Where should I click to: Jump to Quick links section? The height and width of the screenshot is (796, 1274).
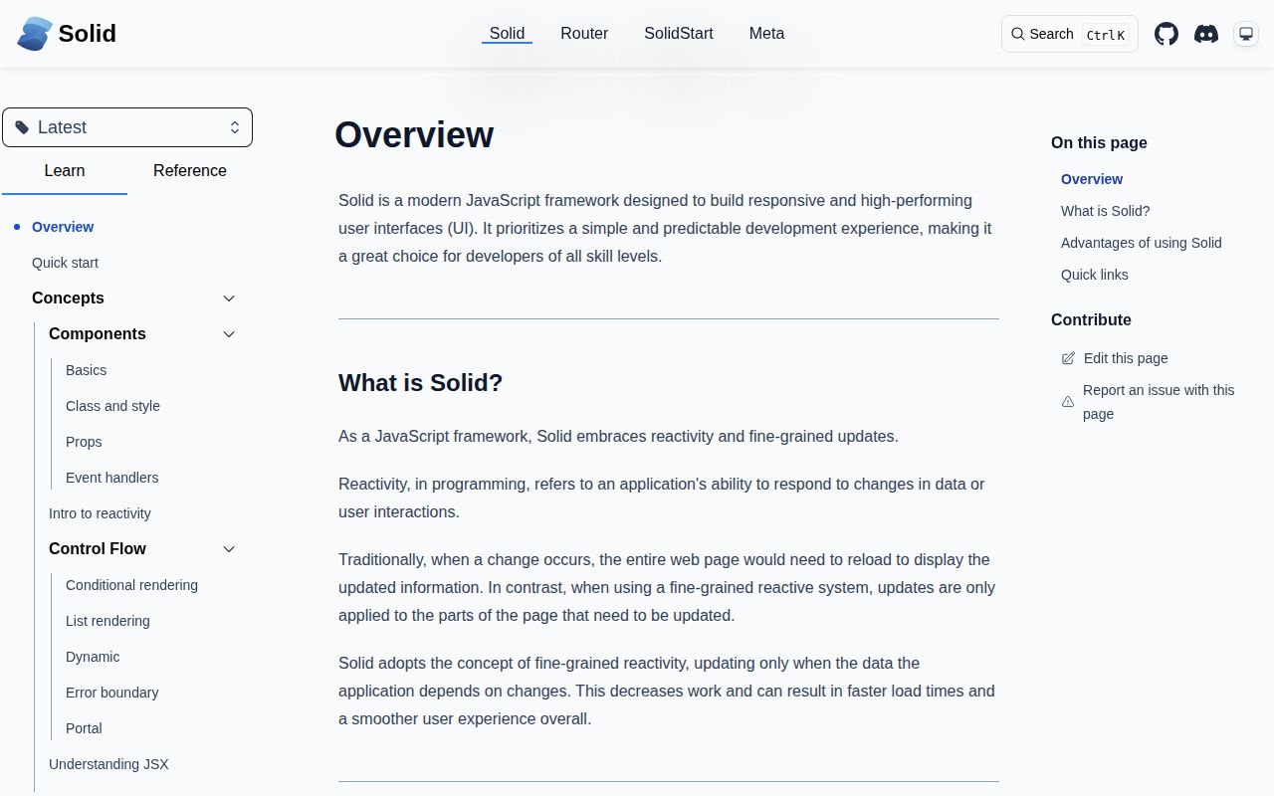[1094, 275]
